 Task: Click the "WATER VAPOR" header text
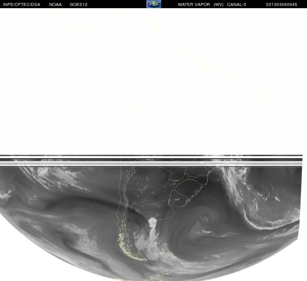pyautogui.click(x=194, y=4)
